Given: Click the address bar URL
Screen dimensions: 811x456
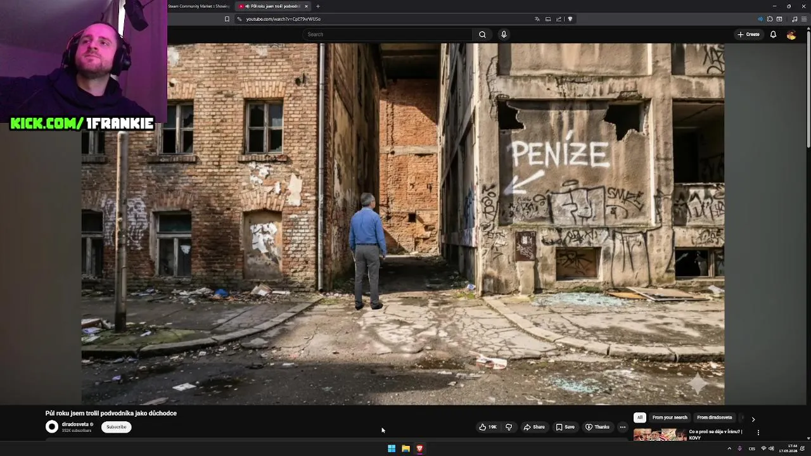Looking at the screenshot, I should (283, 19).
